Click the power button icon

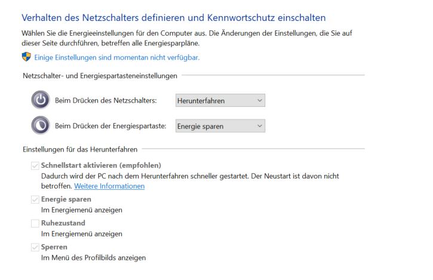click(x=40, y=100)
